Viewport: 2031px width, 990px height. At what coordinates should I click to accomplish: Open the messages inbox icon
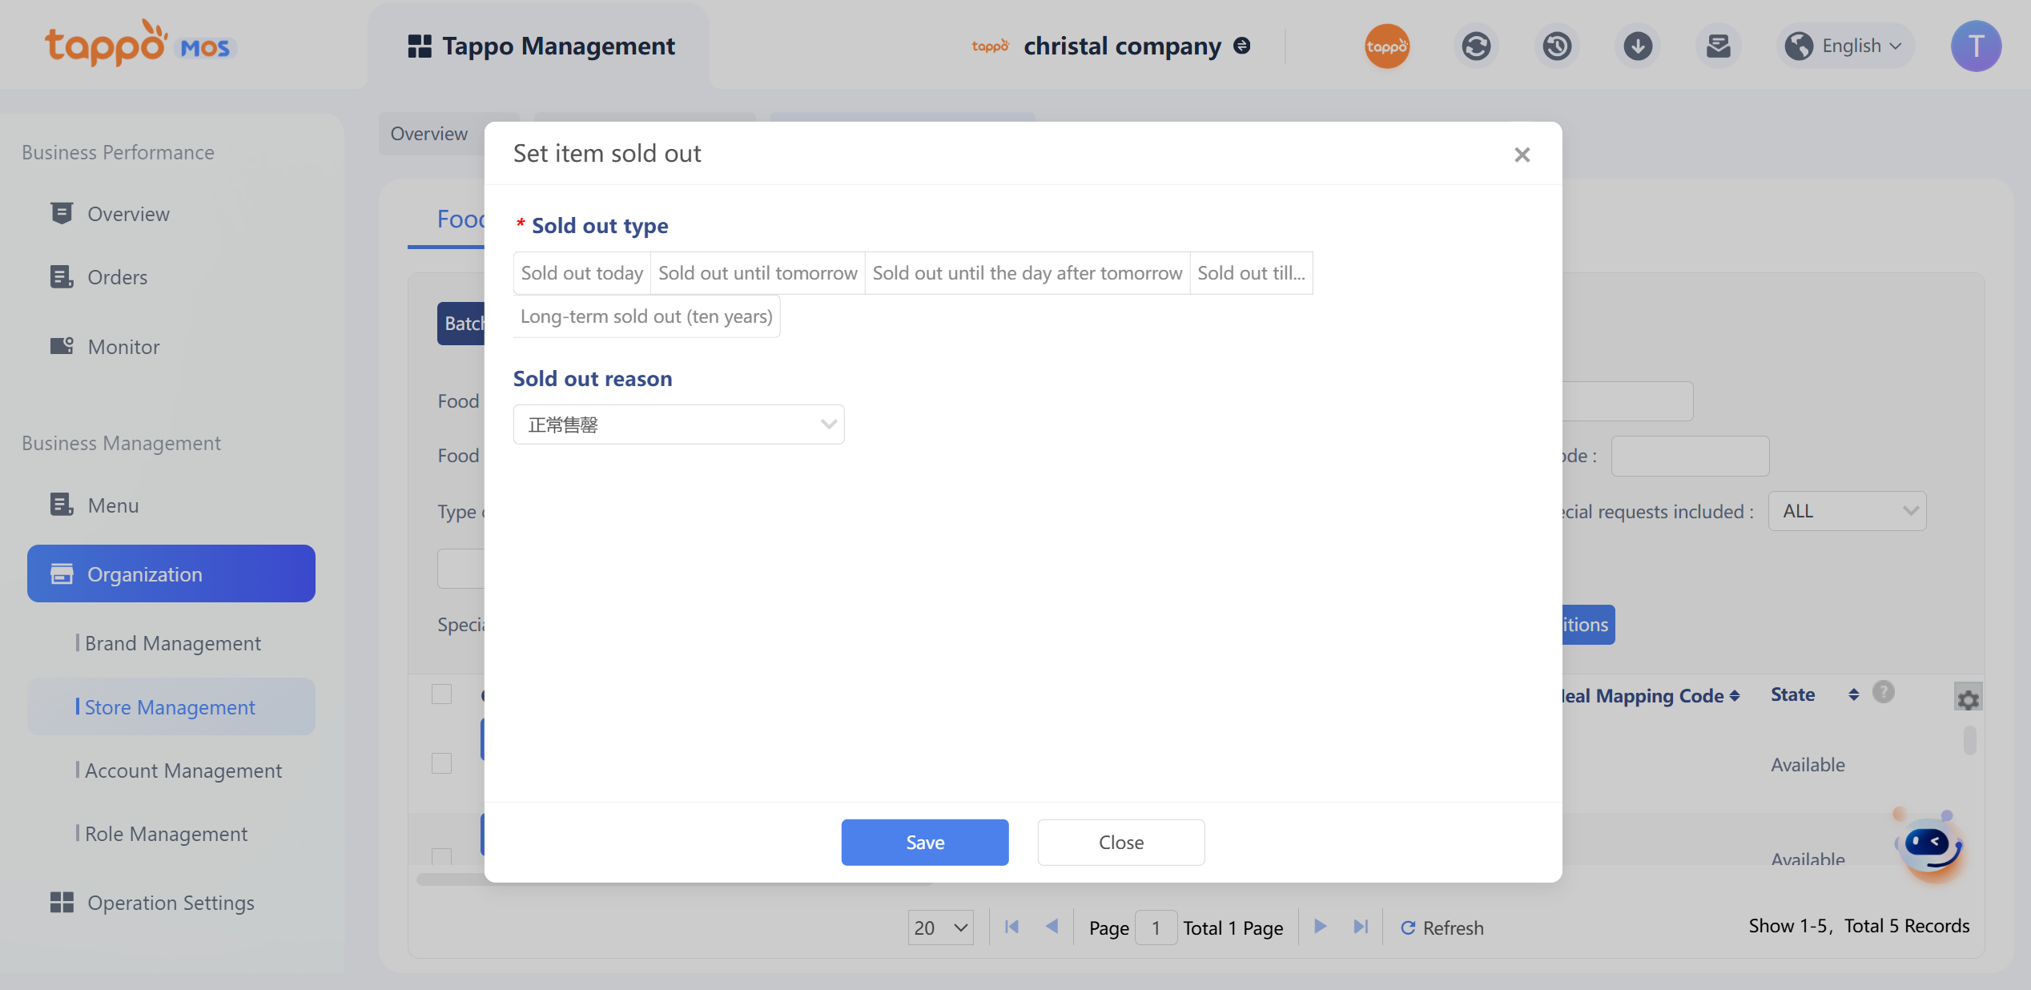(x=1718, y=46)
